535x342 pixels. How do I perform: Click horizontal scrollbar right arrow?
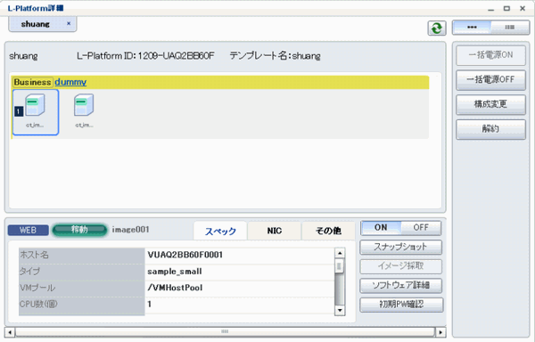[x=440, y=332]
